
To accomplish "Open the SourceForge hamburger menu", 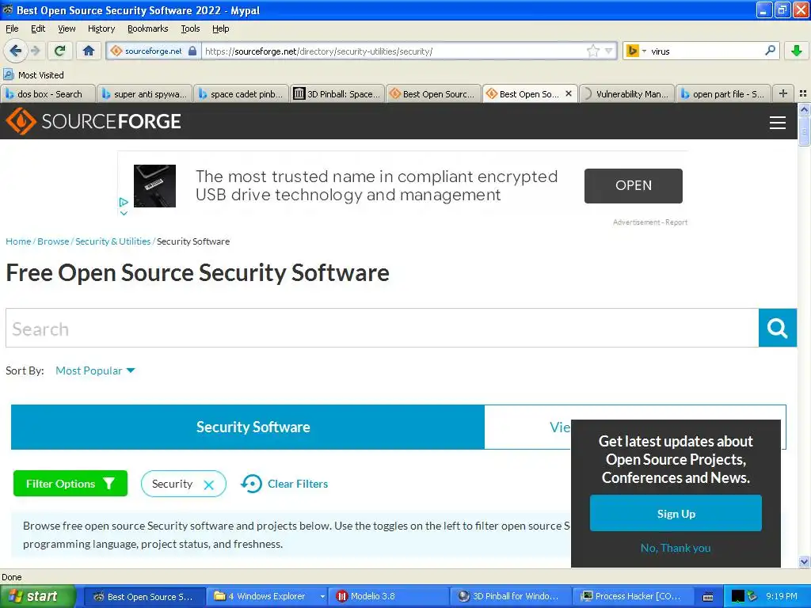I will [x=778, y=122].
